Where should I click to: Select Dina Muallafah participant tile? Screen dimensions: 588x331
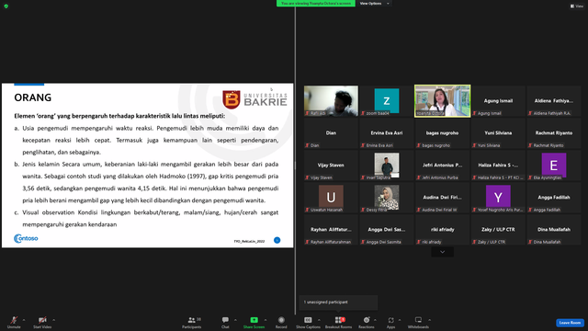554,230
